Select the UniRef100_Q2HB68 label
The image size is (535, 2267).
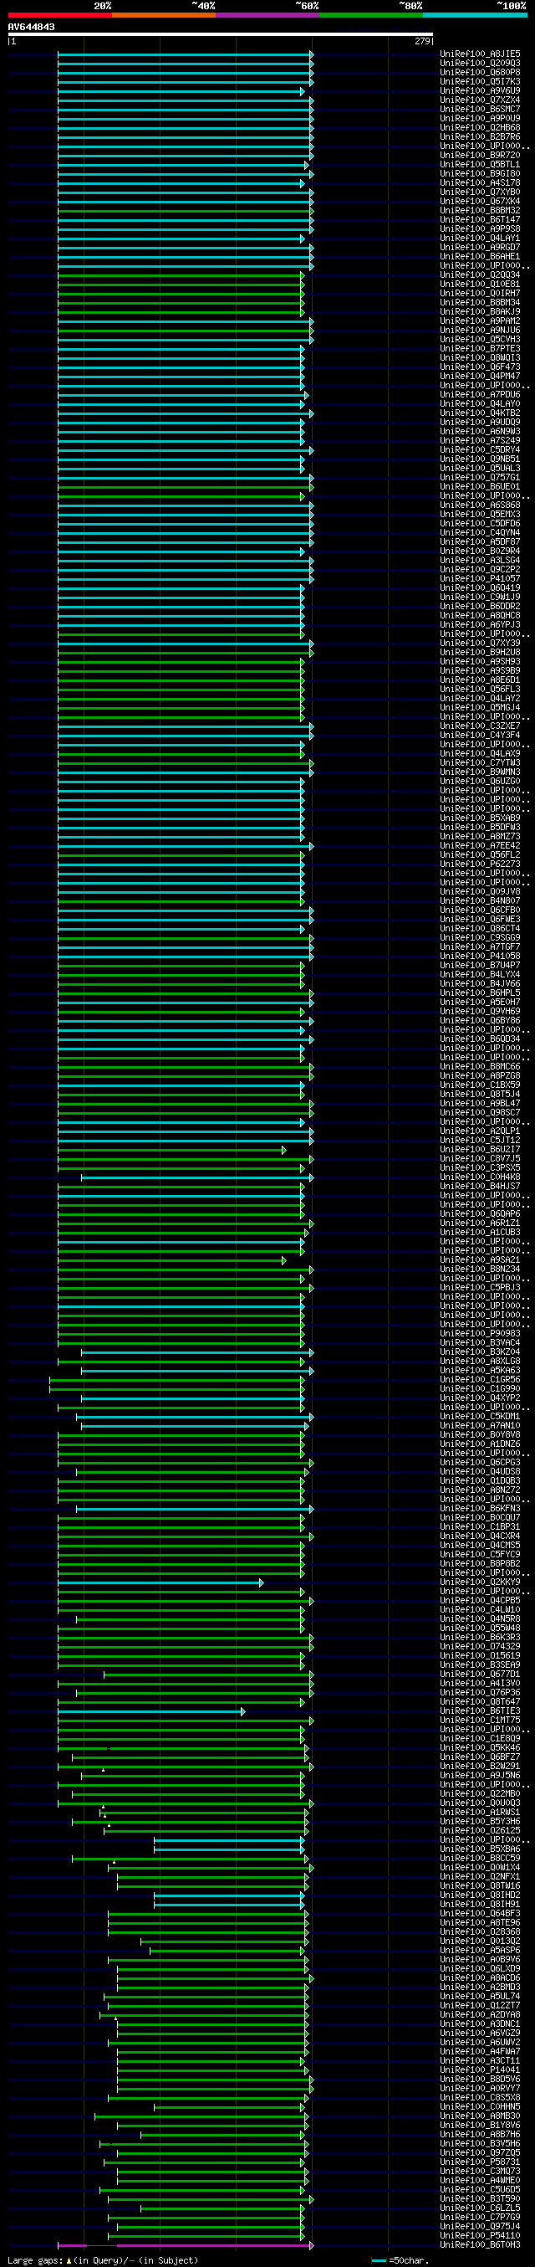pos(480,127)
